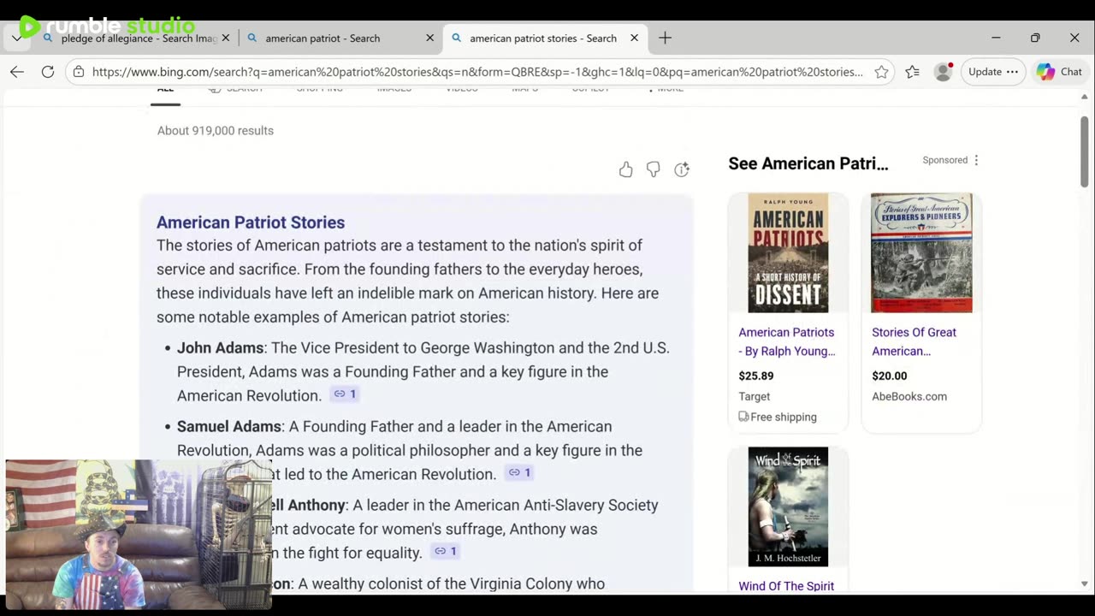Click the American Patriot Stories heading

click(251, 222)
